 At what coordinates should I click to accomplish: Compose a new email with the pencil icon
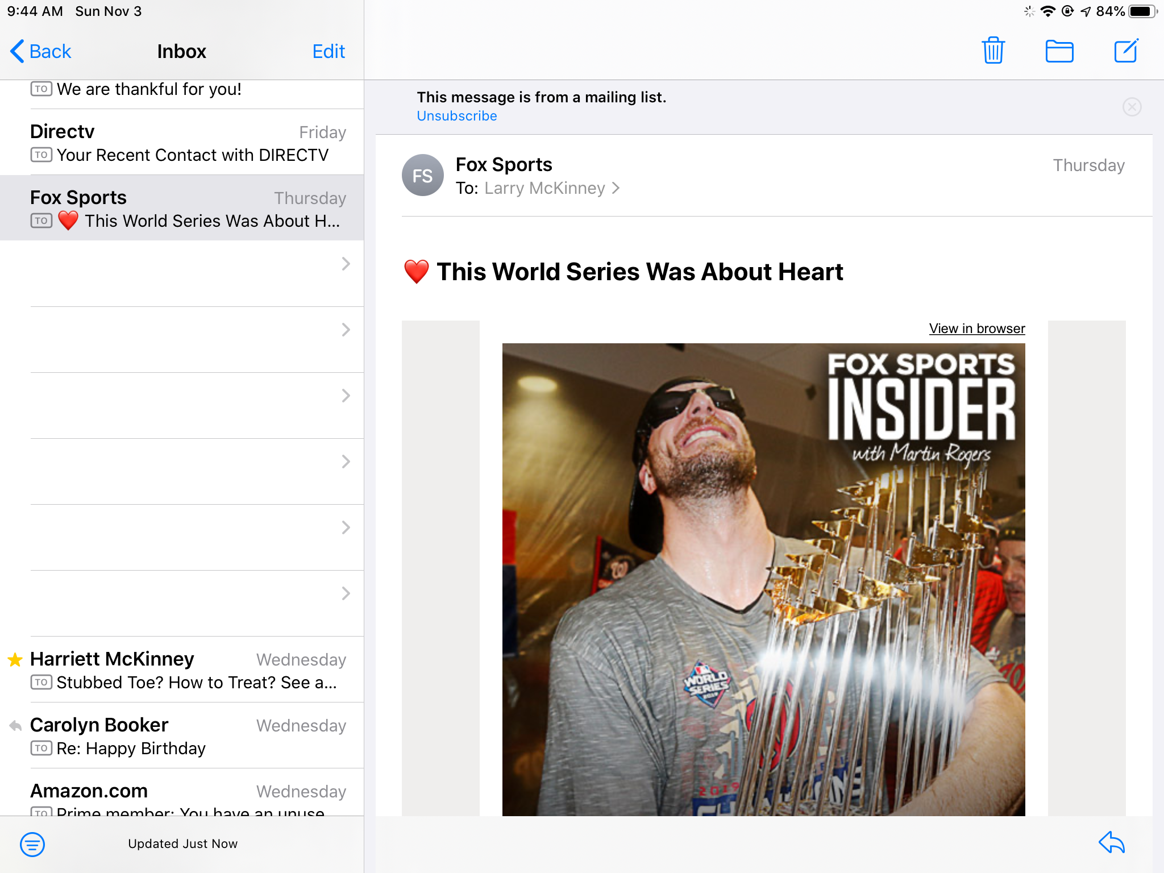[1126, 51]
